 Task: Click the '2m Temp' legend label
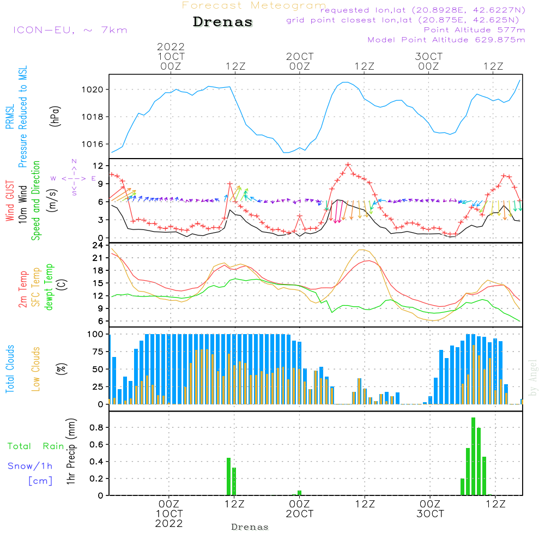22,289
